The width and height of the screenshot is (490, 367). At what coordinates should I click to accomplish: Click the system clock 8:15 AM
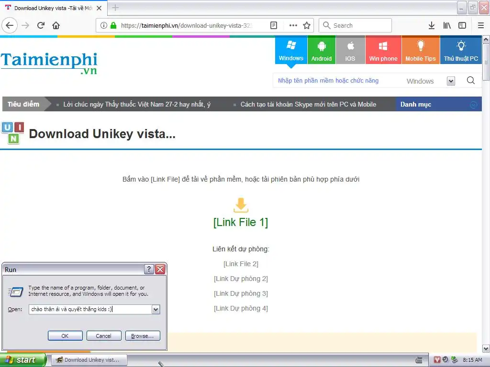(472, 360)
